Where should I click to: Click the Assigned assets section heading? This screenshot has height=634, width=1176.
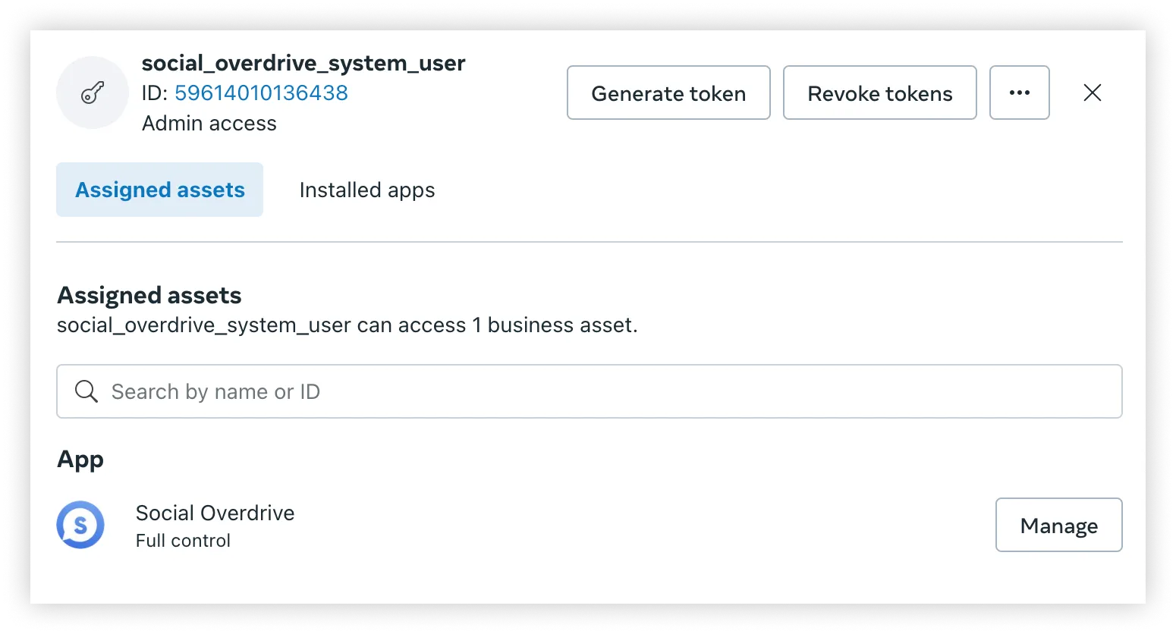[x=149, y=295]
